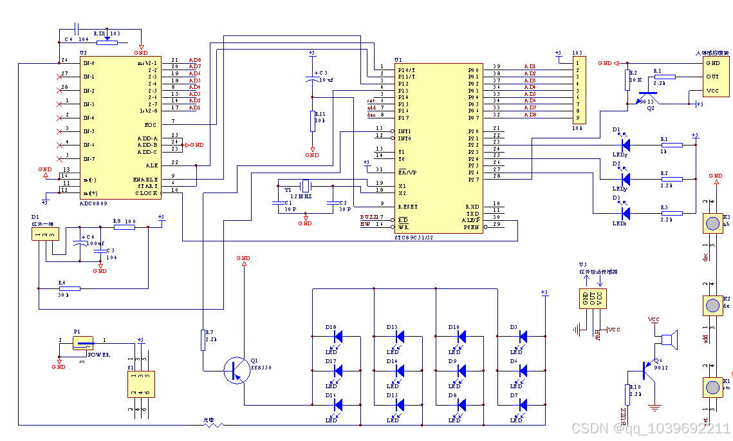Click the P1.0/T pin label
The height and width of the screenshot is (441, 733).
click(x=406, y=70)
